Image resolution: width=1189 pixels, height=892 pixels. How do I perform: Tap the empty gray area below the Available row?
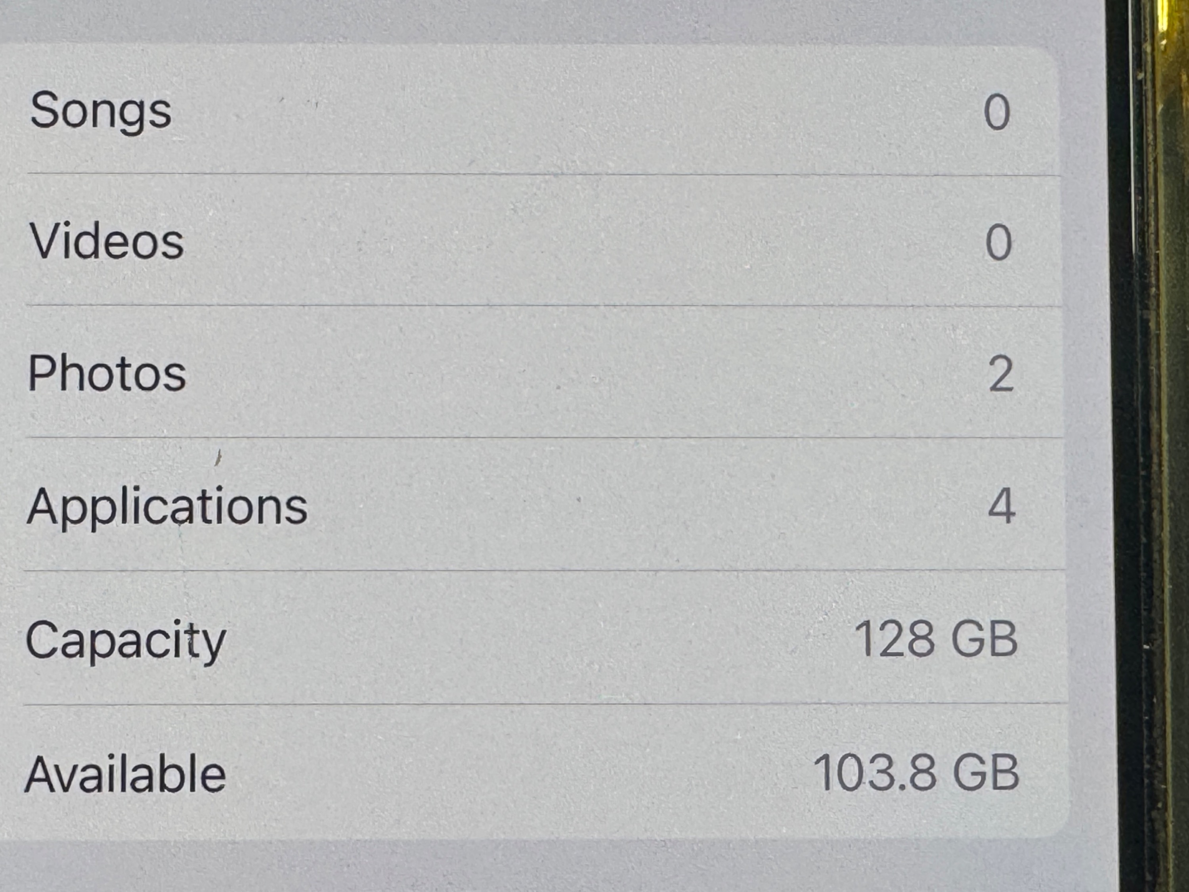[x=554, y=867]
